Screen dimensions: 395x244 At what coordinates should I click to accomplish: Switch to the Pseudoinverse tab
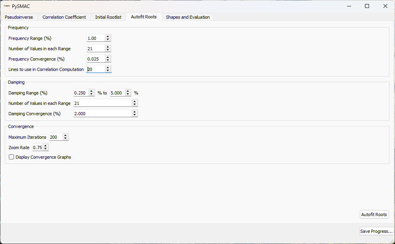coord(19,17)
